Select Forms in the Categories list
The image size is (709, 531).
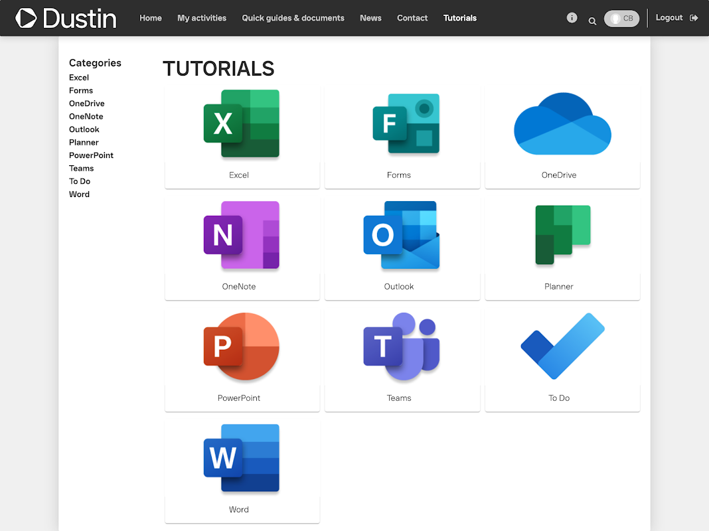(x=81, y=91)
